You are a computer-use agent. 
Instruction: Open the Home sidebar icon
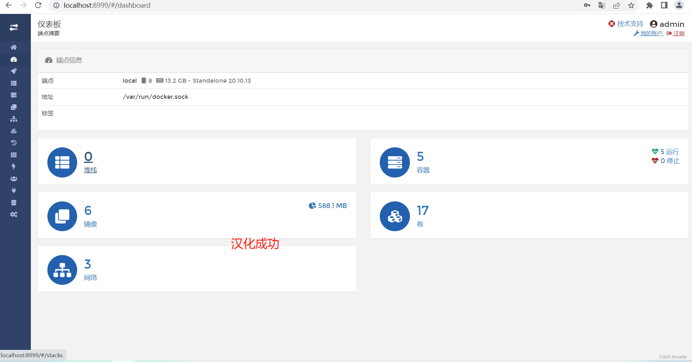[14, 47]
